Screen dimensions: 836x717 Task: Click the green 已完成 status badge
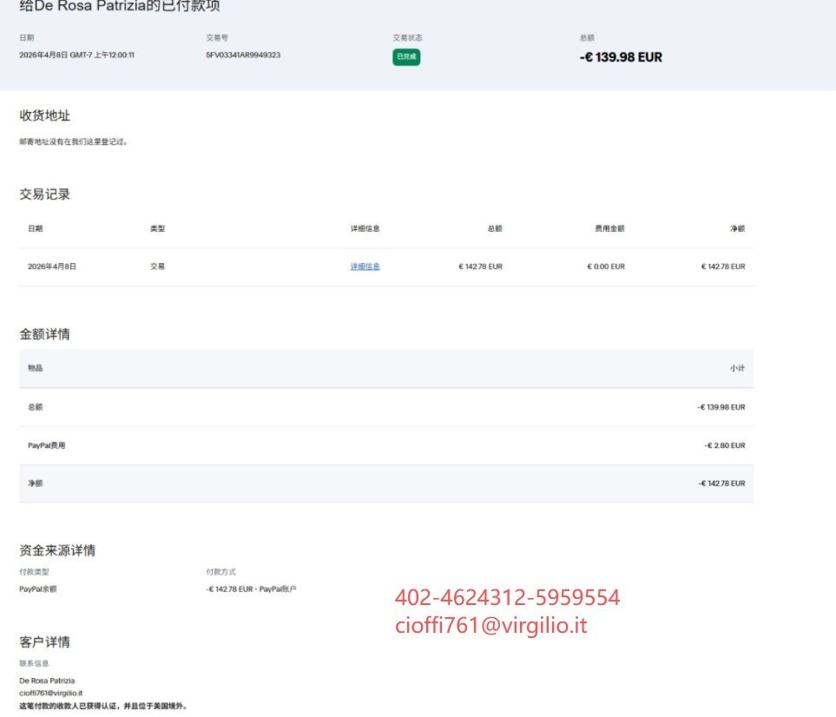coord(405,57)
